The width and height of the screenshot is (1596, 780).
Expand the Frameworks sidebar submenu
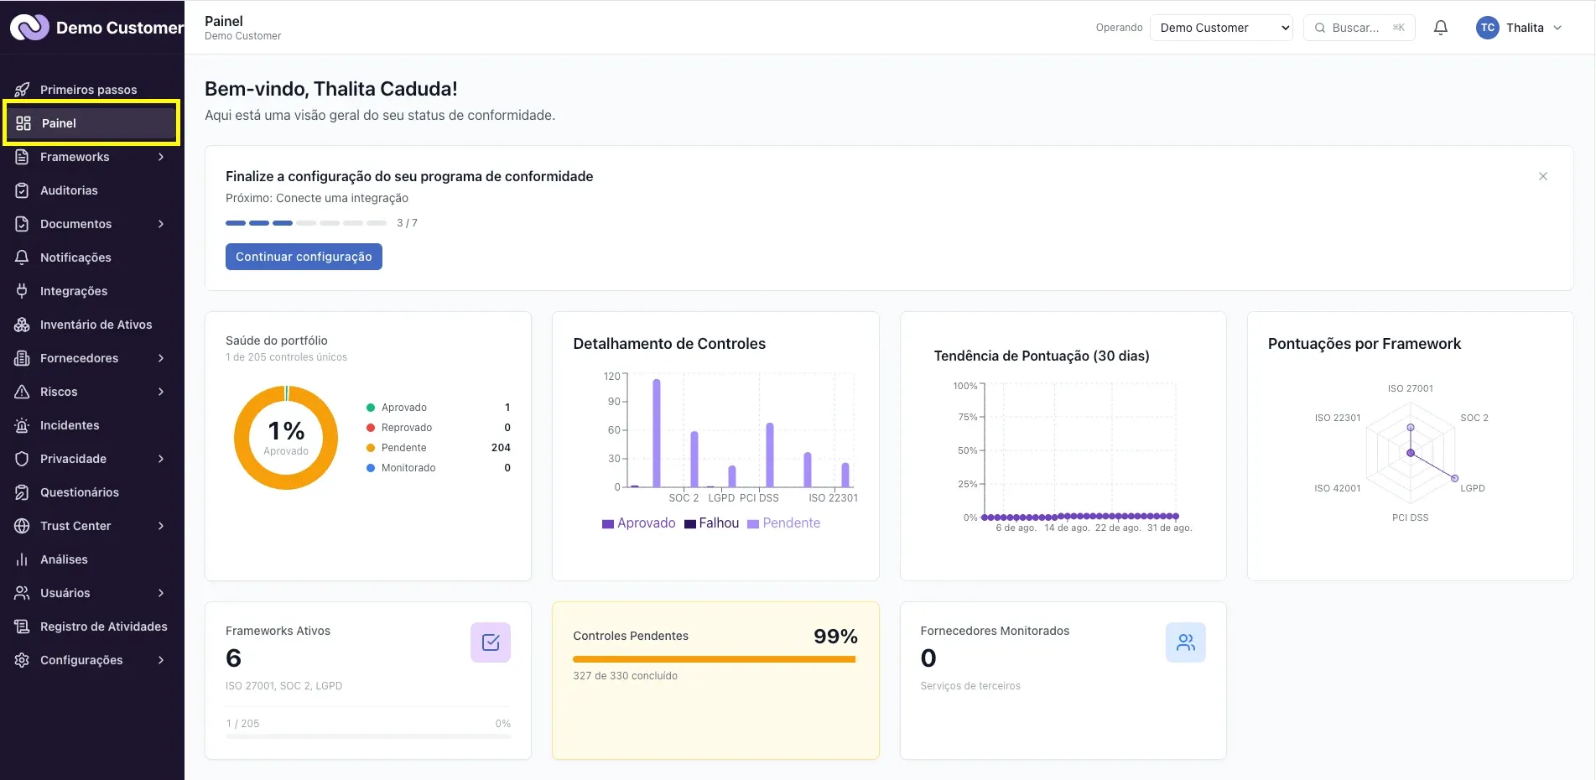coord(161,157)
